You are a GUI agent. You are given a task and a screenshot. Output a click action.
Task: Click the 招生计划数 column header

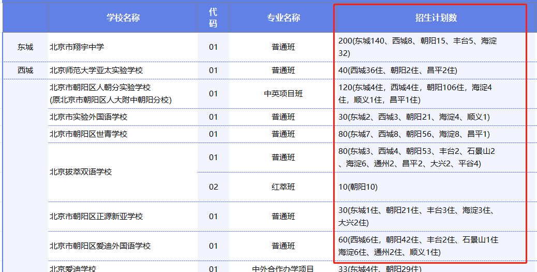coord(436,18)
